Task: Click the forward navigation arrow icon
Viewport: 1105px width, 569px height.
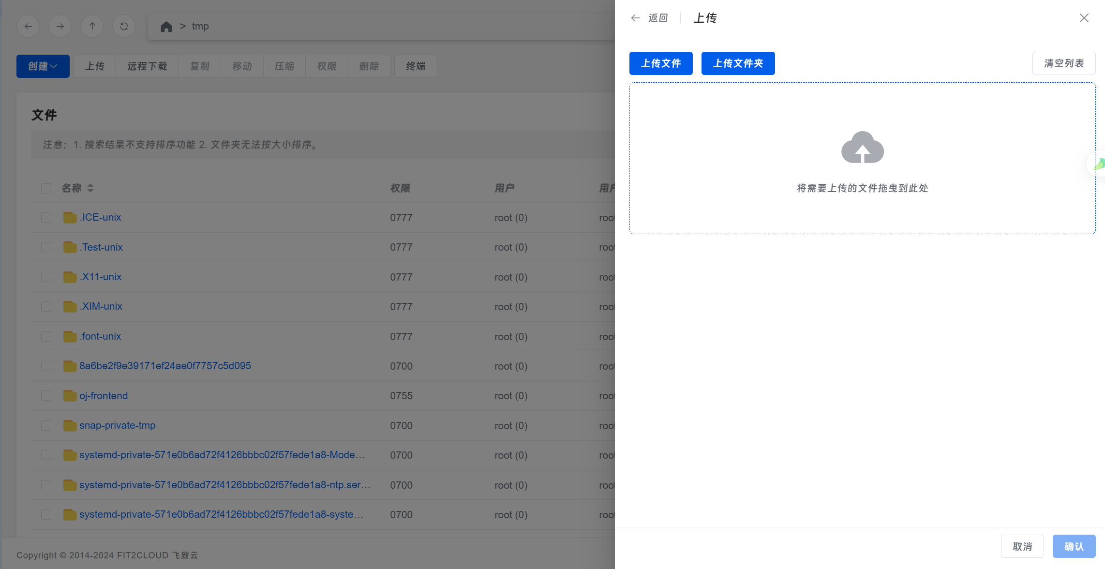Action: [x=60, y=26]
